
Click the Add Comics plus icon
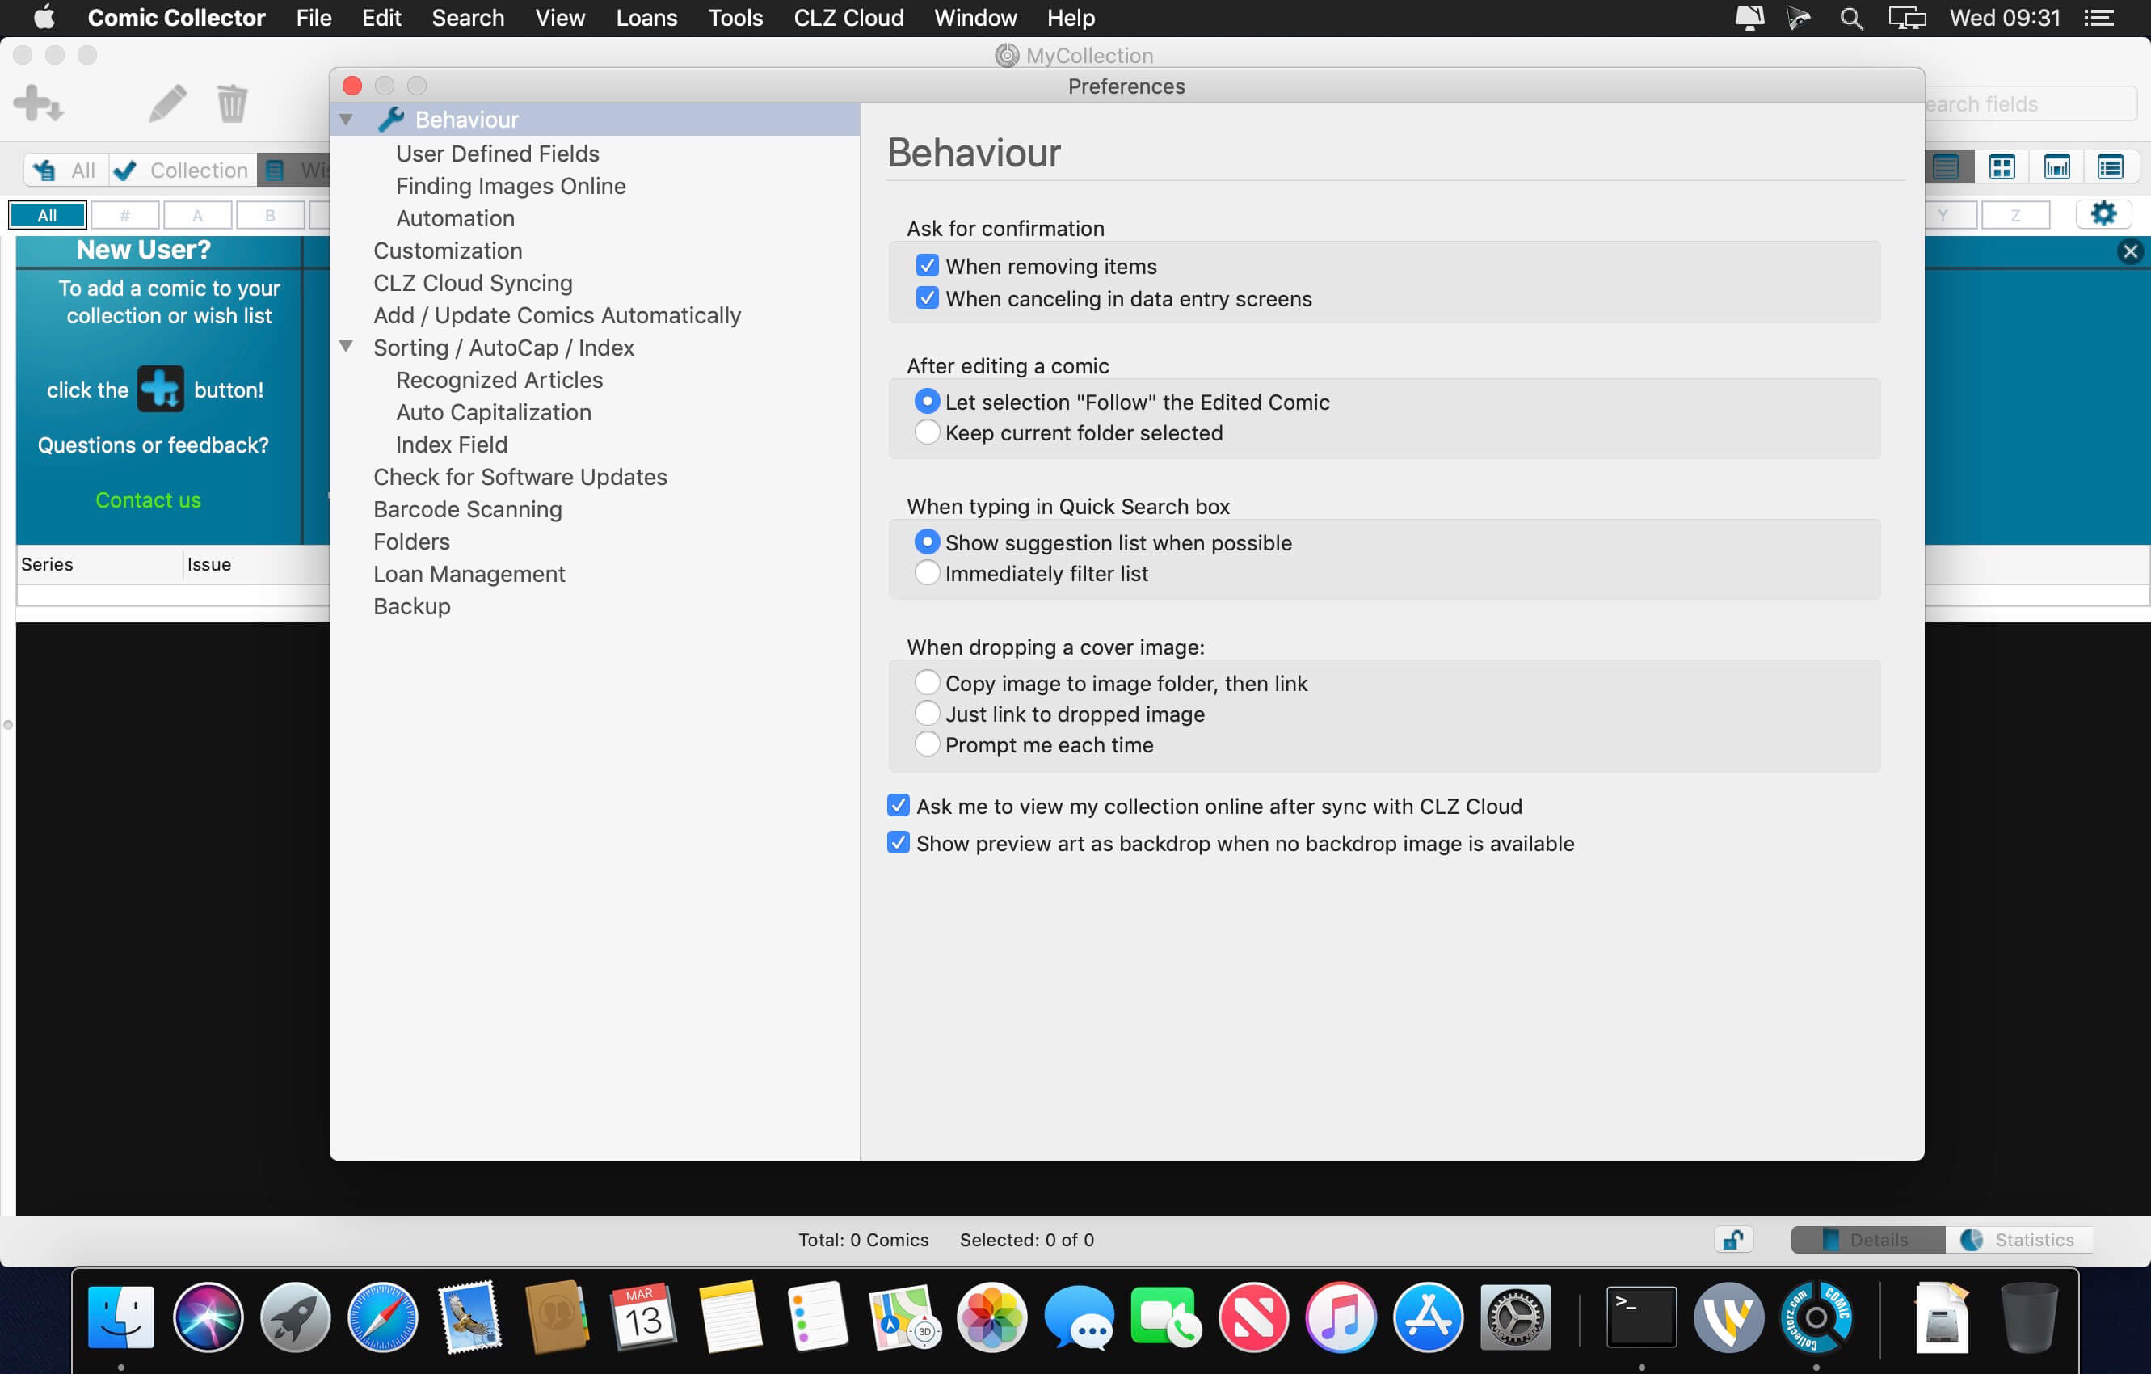coord(37,103)
